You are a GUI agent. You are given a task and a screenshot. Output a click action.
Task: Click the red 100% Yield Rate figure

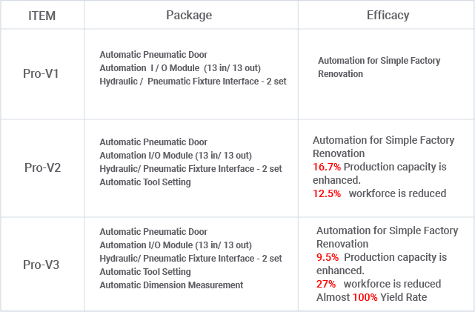click(365, 297)
